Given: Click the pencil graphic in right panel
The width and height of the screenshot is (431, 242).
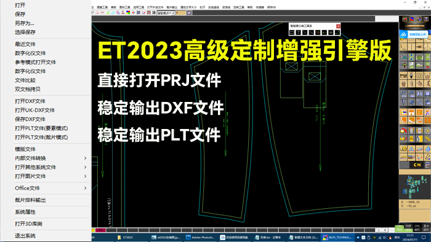Looking at the screenshot, I should [415, 26].
